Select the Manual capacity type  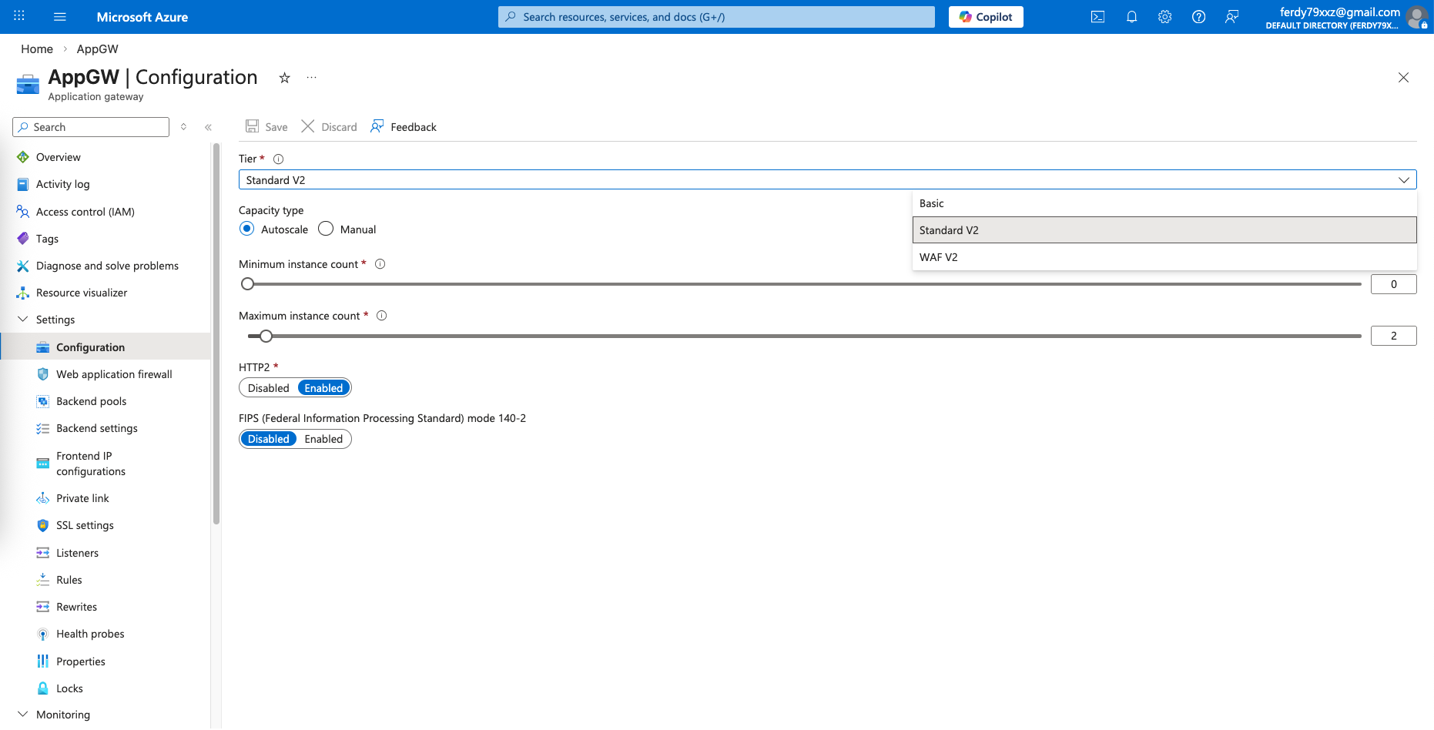pos(326,229)
